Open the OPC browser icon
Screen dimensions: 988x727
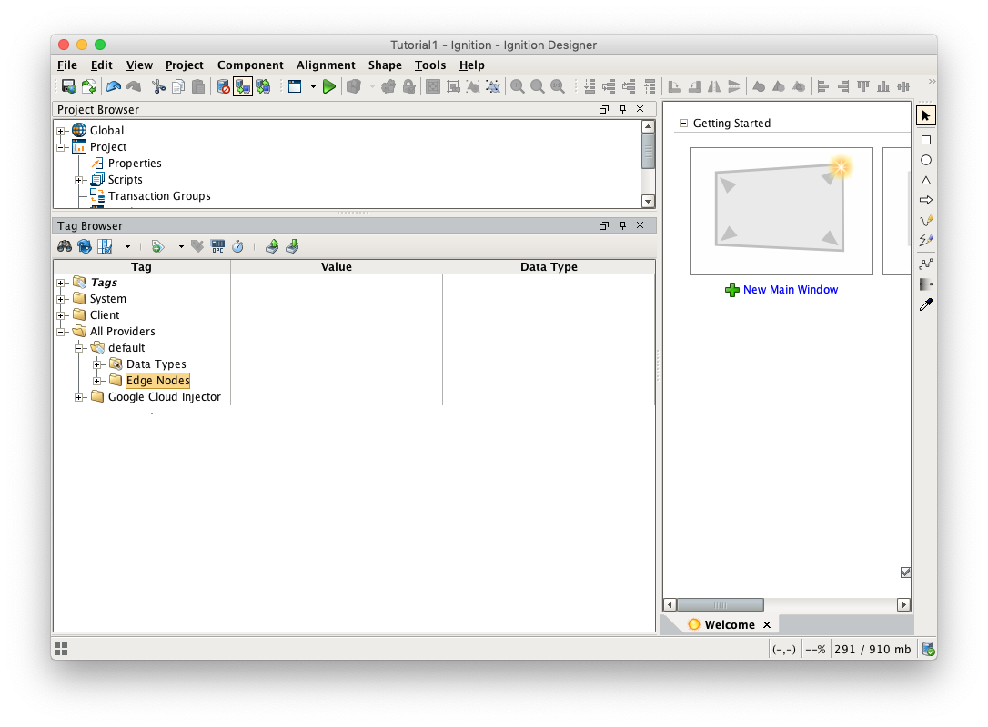(x=217, y=246)
